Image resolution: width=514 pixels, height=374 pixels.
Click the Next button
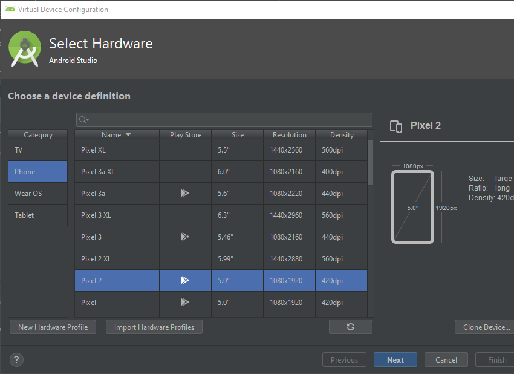[395, 359]
